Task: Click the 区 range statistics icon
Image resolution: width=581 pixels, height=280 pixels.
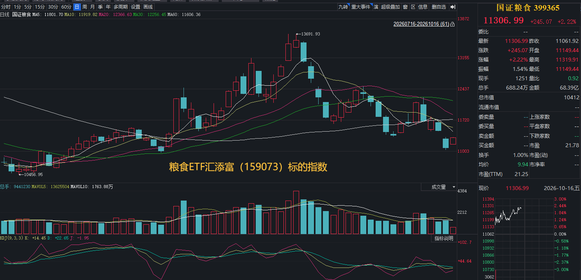Action: pyautogui.click(x=413, y=7)
